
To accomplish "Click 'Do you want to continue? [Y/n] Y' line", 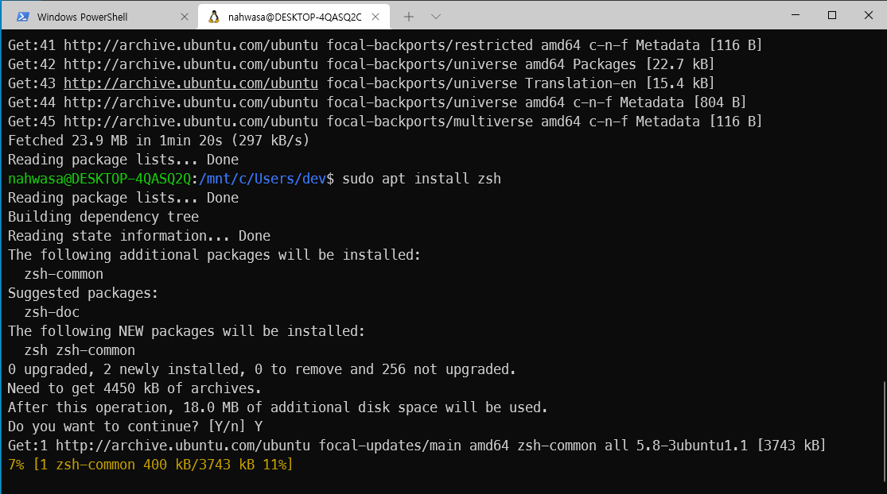I will [135, 426].
